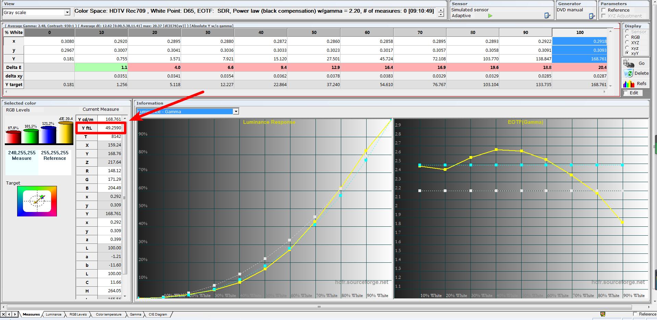The width and height of the screenshot is (657, 320).
Task: Click the Delta E row header
Action: coord(14,67)
